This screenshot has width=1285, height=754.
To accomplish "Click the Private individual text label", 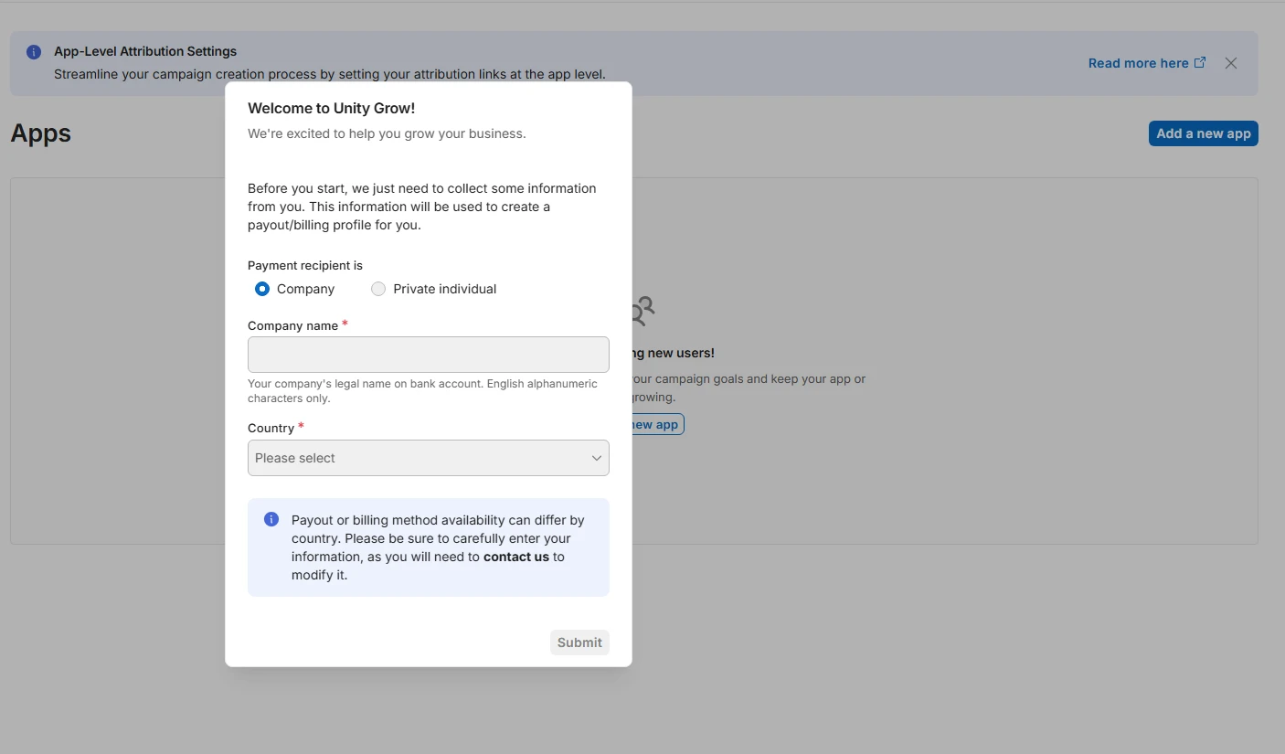I will [x=445, y=289].
